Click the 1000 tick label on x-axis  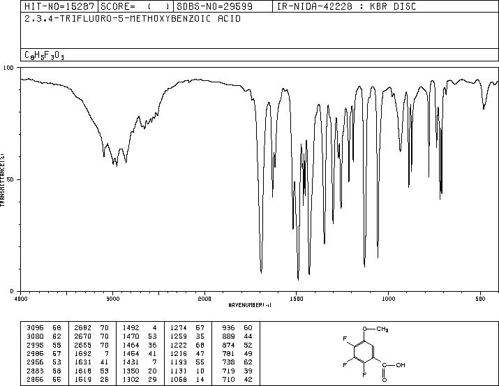[x=388, y=299]
